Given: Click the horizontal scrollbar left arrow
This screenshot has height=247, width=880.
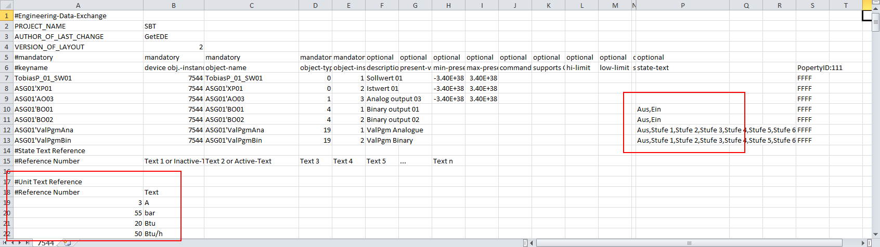Looking at the screenshot, I should tap(532, 243).
